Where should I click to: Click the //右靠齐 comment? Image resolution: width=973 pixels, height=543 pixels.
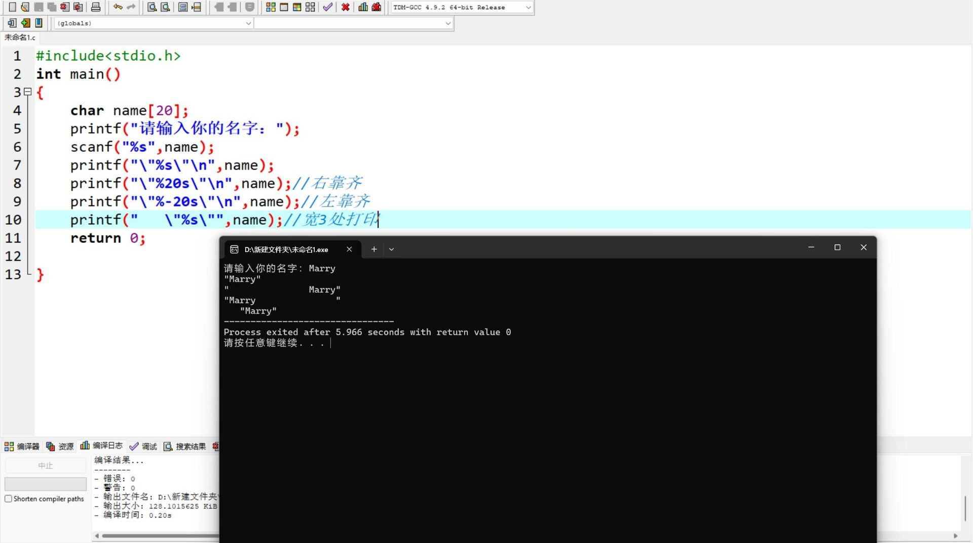click(x=327, y=183)
